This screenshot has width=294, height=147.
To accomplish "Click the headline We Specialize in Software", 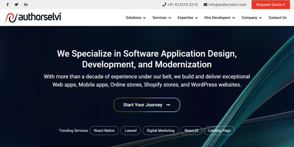I will point(147,59).
